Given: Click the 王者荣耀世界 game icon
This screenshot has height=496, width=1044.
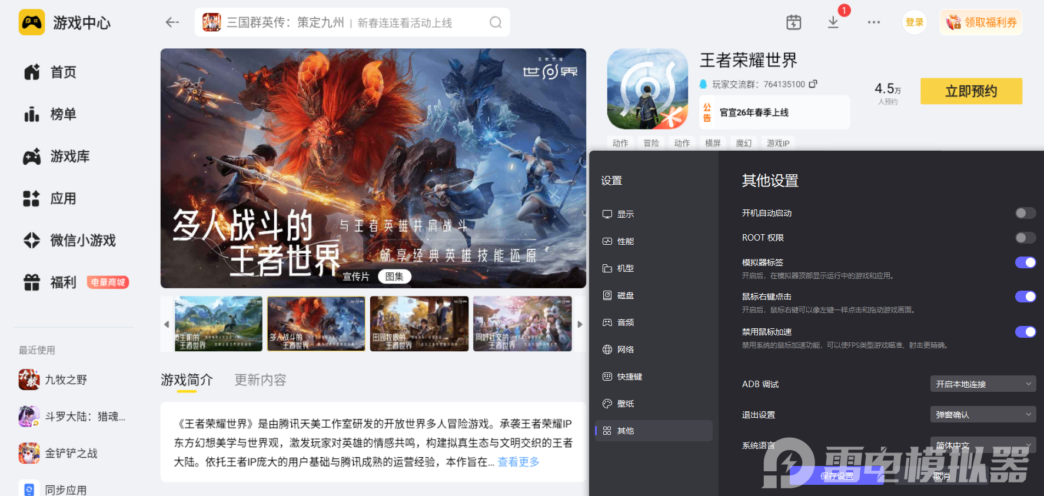Looking at the screenshot, I should (x=647, y=89).
